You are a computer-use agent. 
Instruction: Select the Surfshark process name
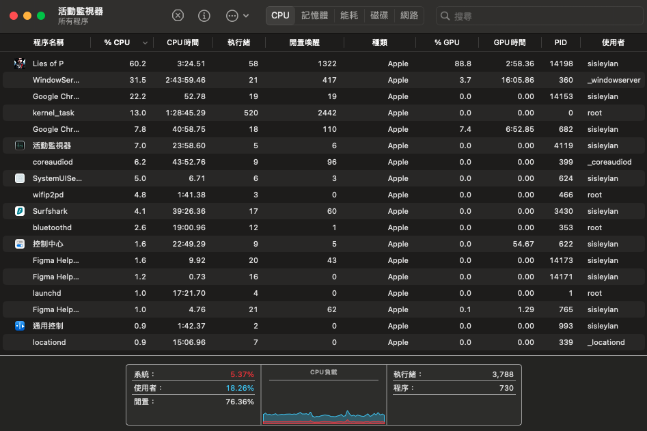(50, 211)
